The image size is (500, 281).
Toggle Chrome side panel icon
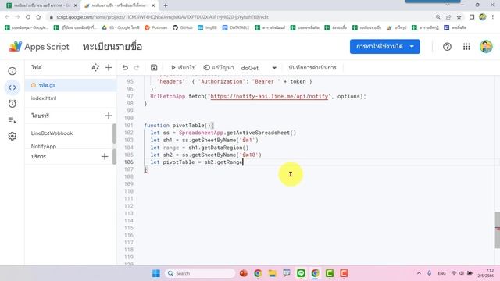point(472,17)
